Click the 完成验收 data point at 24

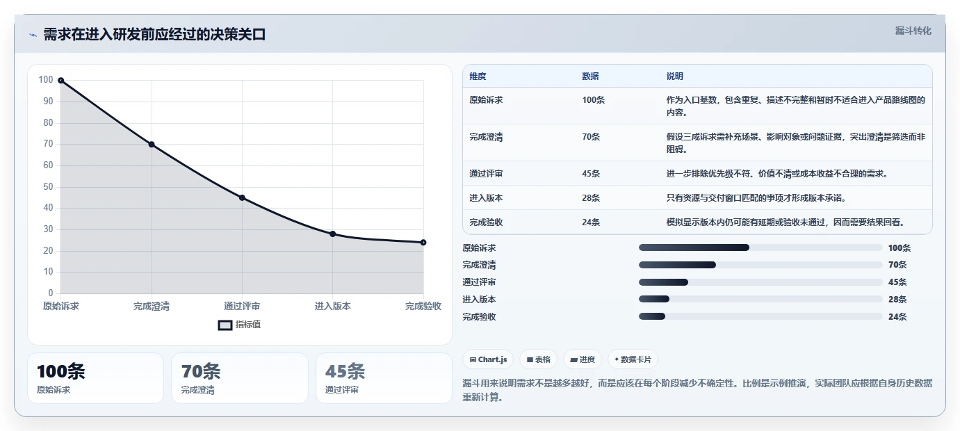(x=423, y=243)
